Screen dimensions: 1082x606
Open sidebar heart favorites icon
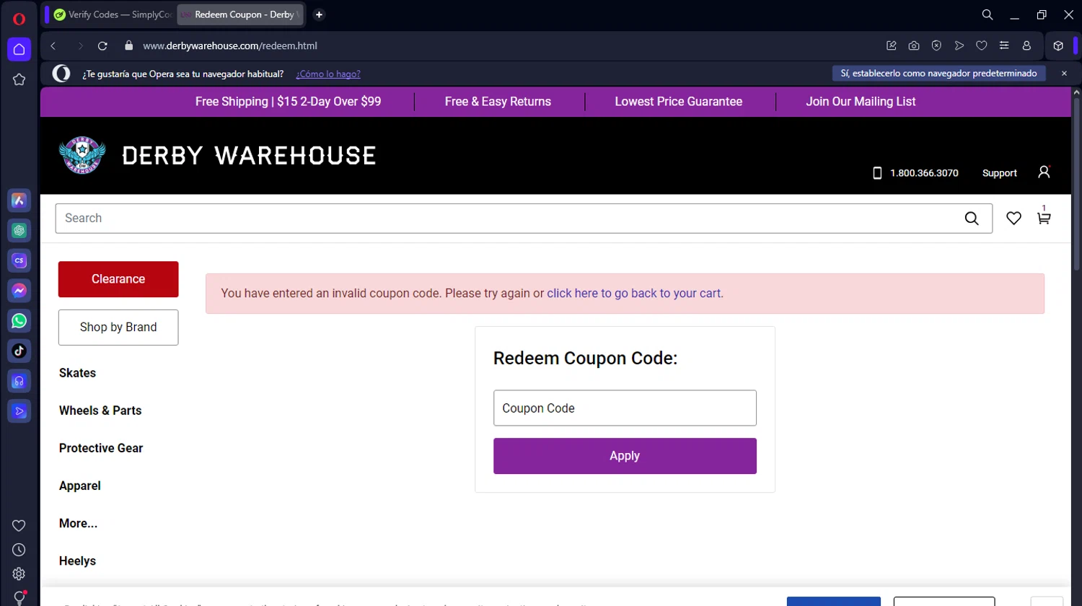(x=19, y=526)
